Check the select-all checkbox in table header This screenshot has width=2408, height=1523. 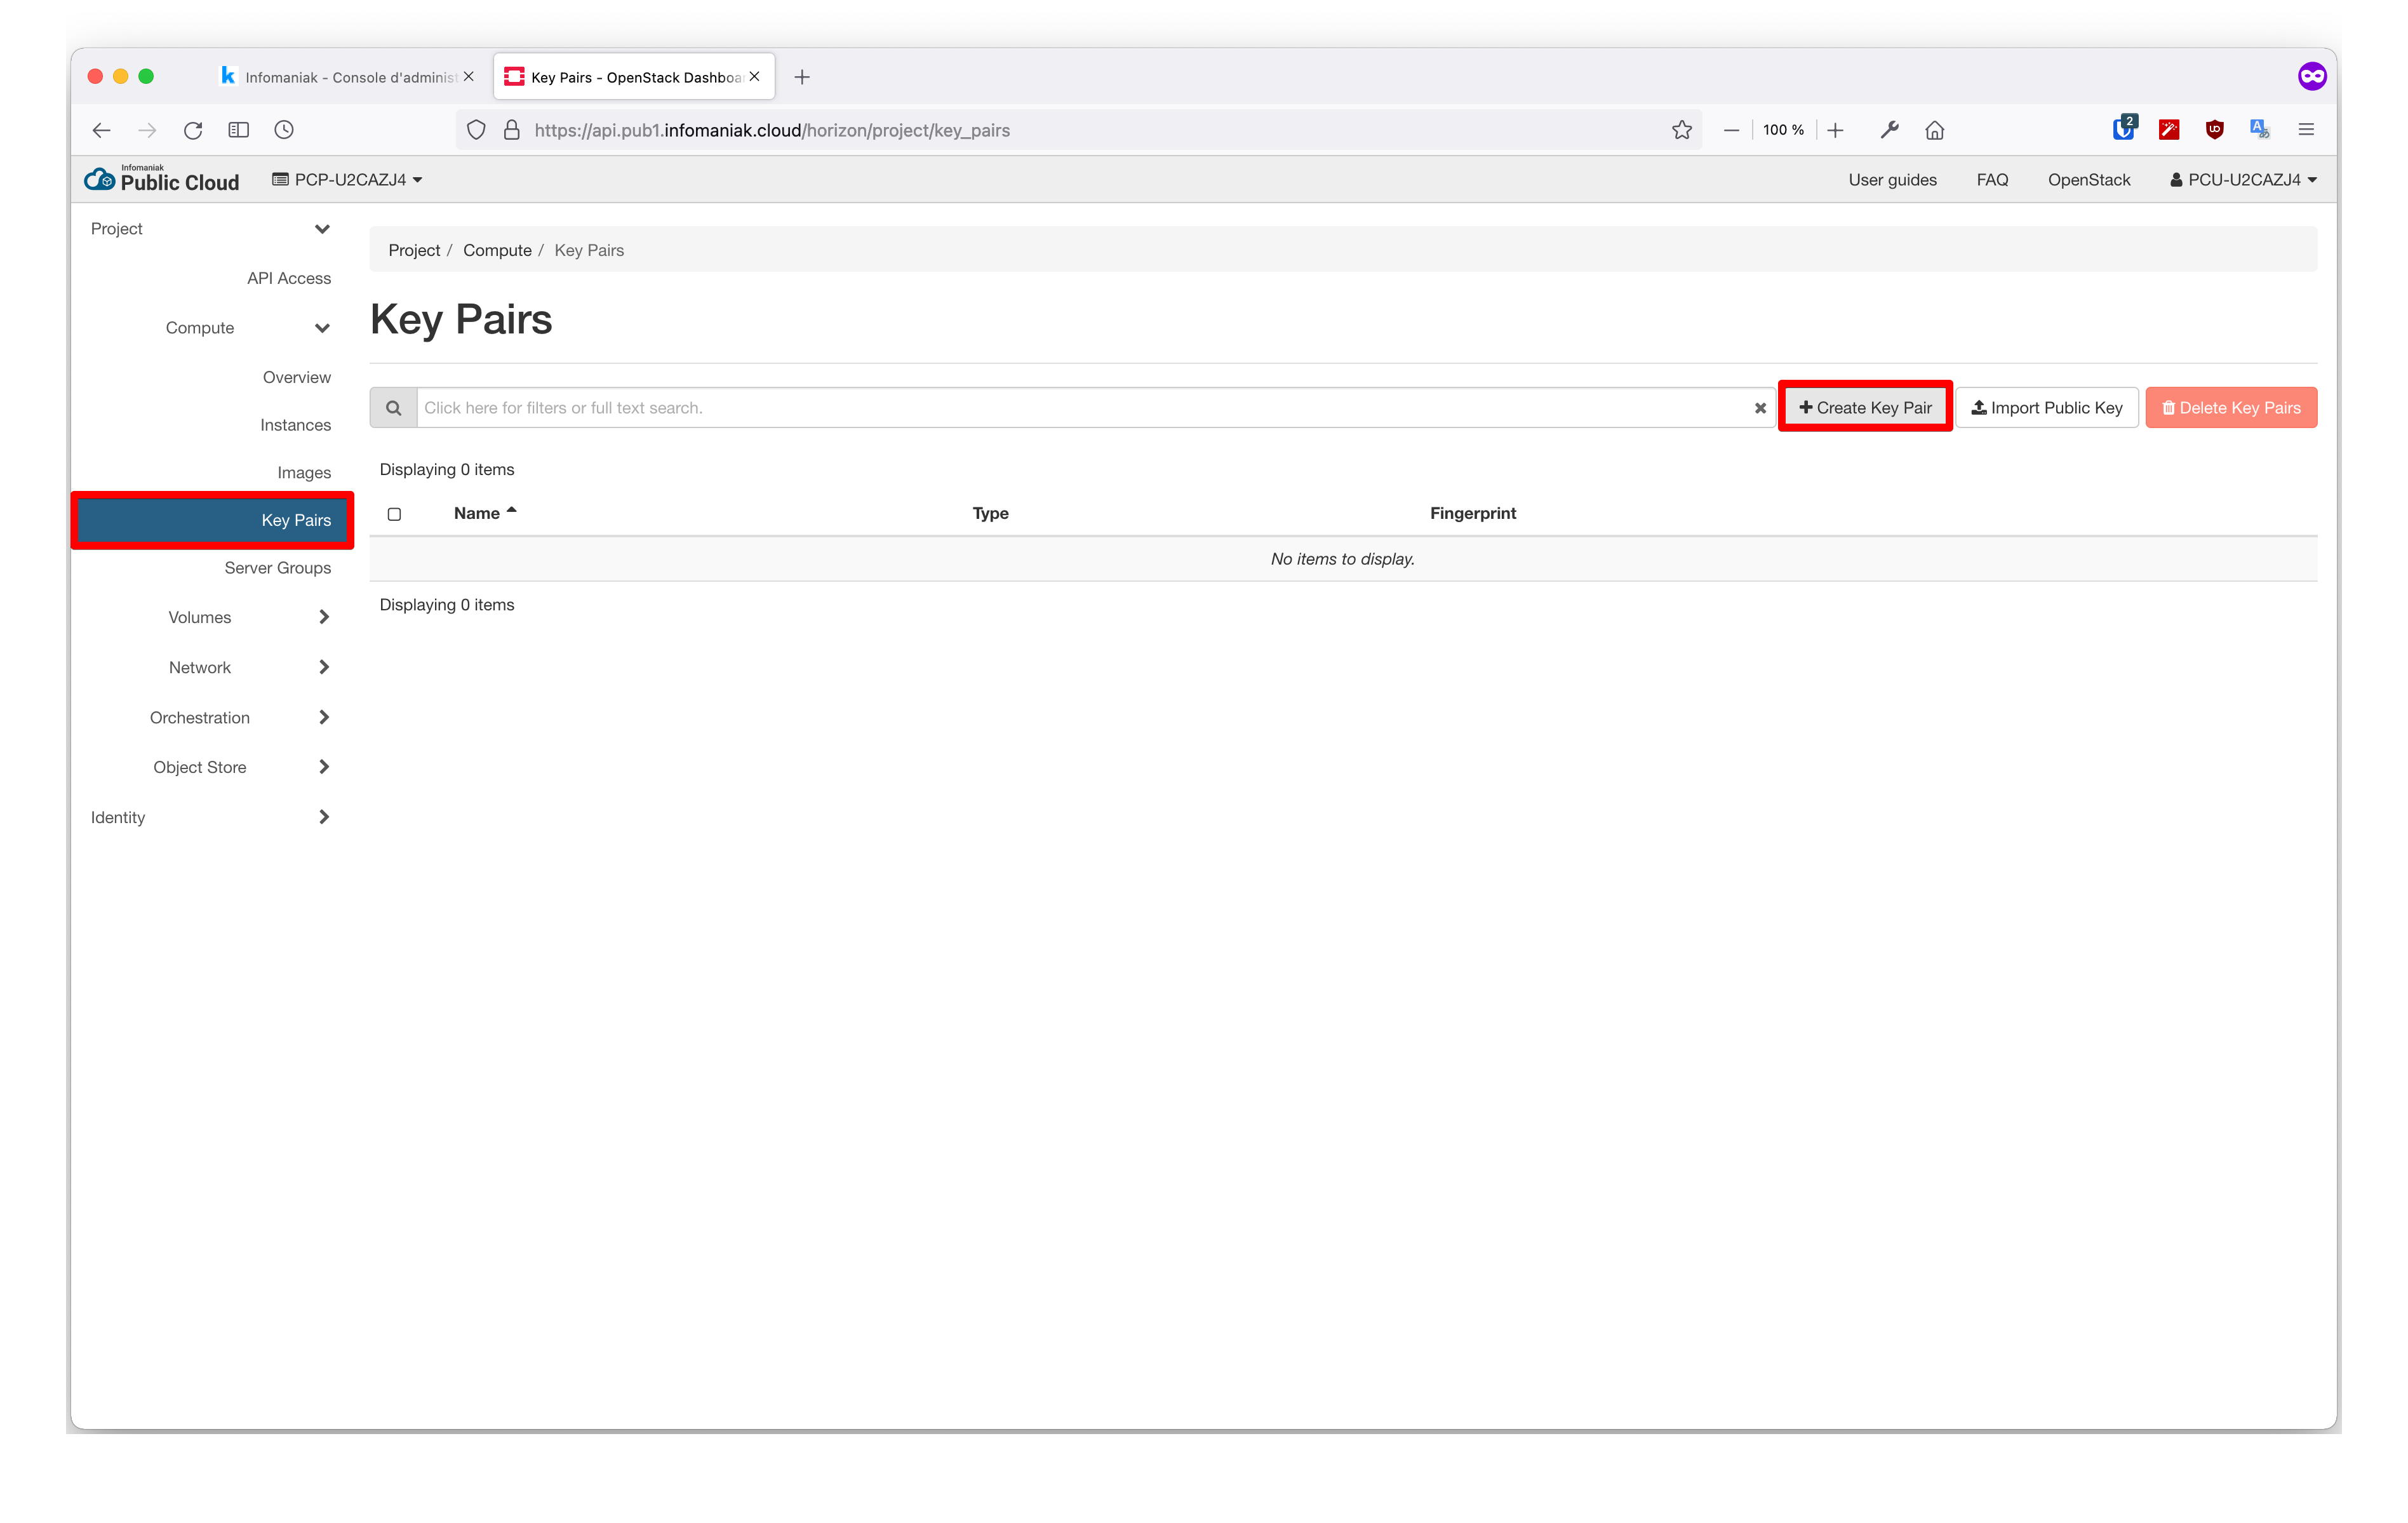(x=394, y=514)
